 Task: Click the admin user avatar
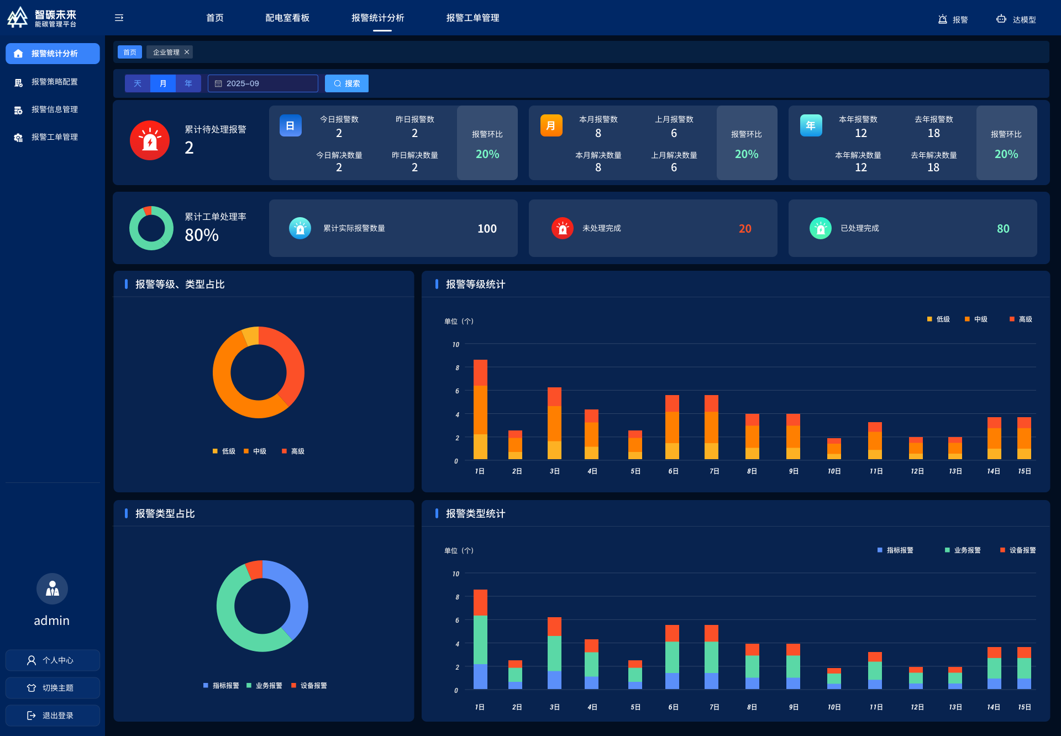pos(52,588)
